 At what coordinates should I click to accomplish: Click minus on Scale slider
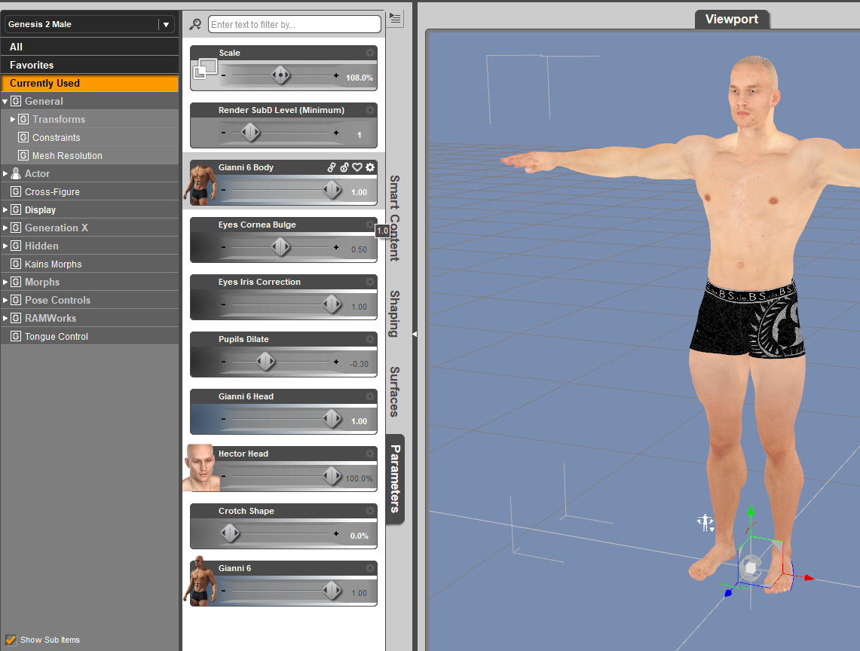coord(223,75)
